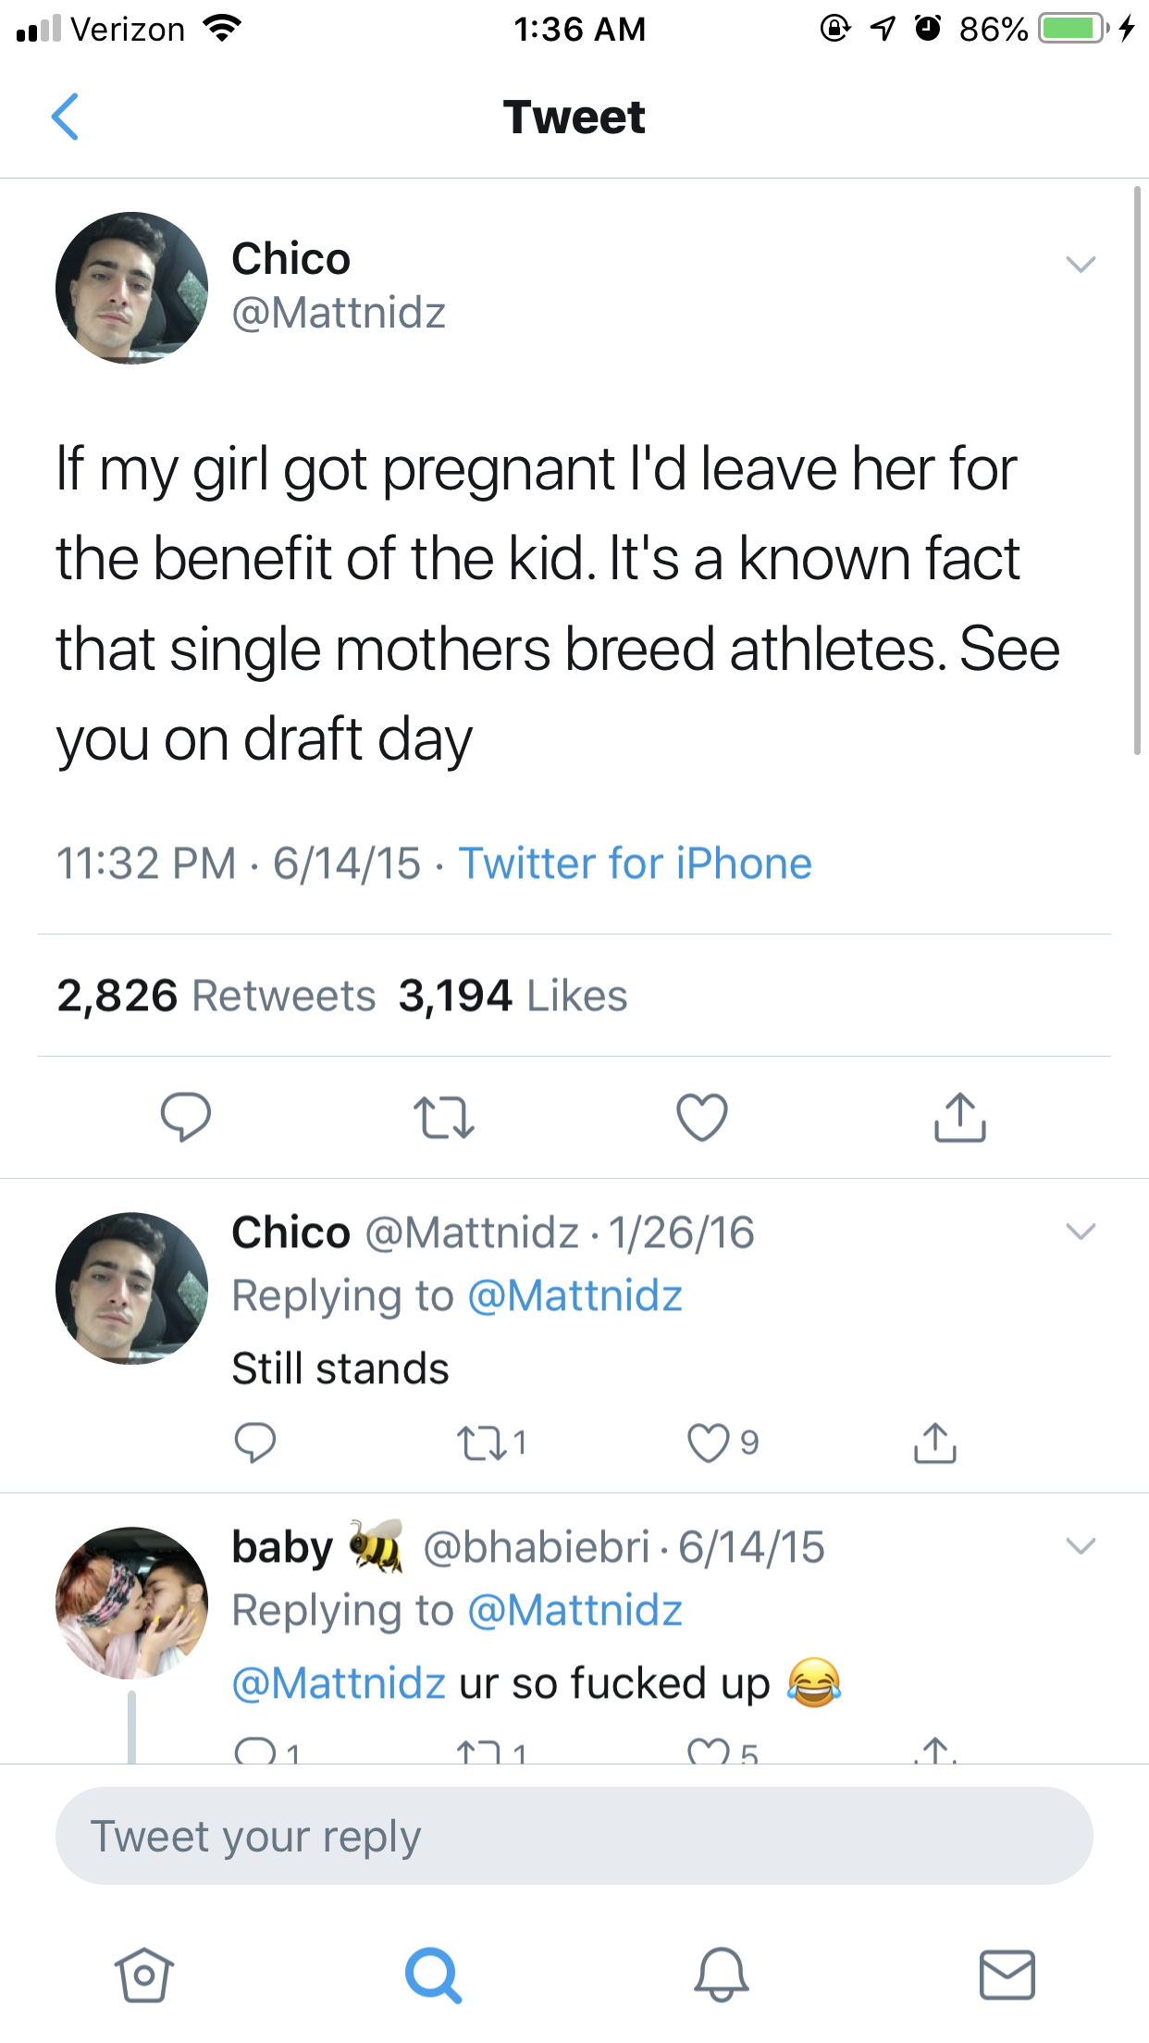The image size is (1149, 2043).
Task: Like the main tweet with heart
Action: click(702, 1117)
